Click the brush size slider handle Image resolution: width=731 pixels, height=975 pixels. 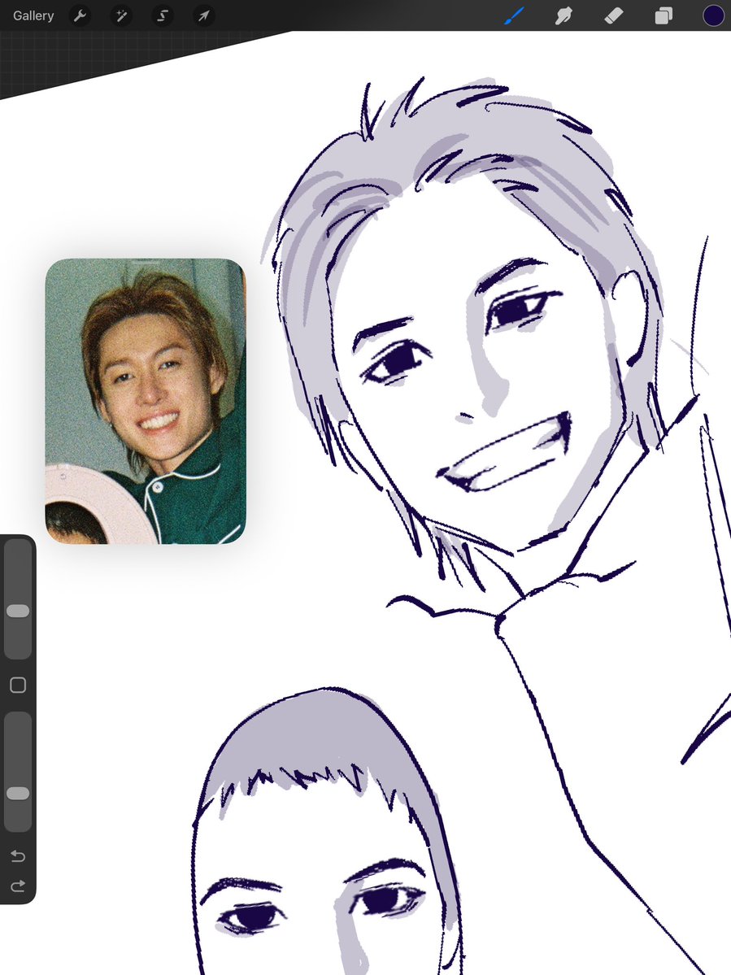point(18,611)
